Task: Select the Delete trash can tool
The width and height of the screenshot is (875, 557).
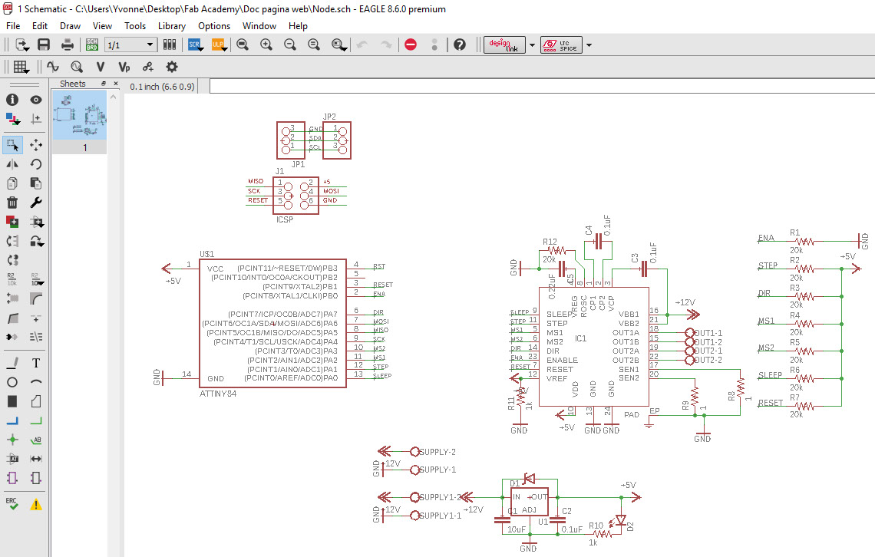Action: [x=12, y=203]
